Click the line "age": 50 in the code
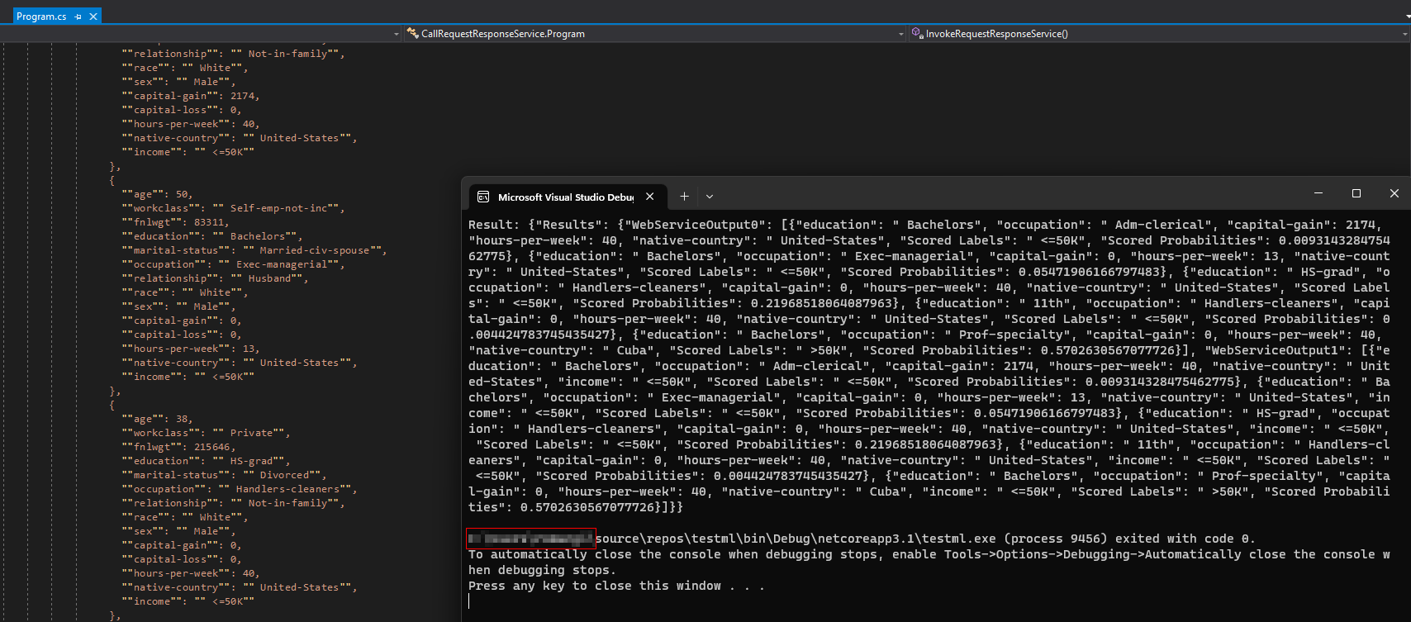The width and height of the screenshot is (1411, 622). tap(157, 194)
